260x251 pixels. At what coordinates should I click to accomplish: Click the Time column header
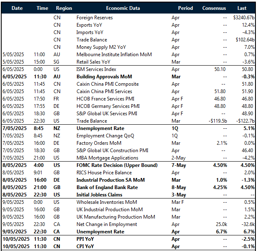pos(42,8)
